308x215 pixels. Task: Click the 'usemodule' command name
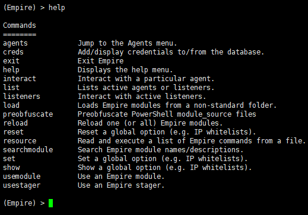point(22,177)
